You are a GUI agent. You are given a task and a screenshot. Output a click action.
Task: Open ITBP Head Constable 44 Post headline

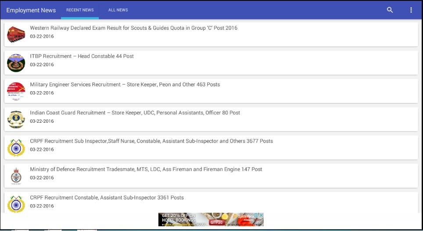click(82, 56)
